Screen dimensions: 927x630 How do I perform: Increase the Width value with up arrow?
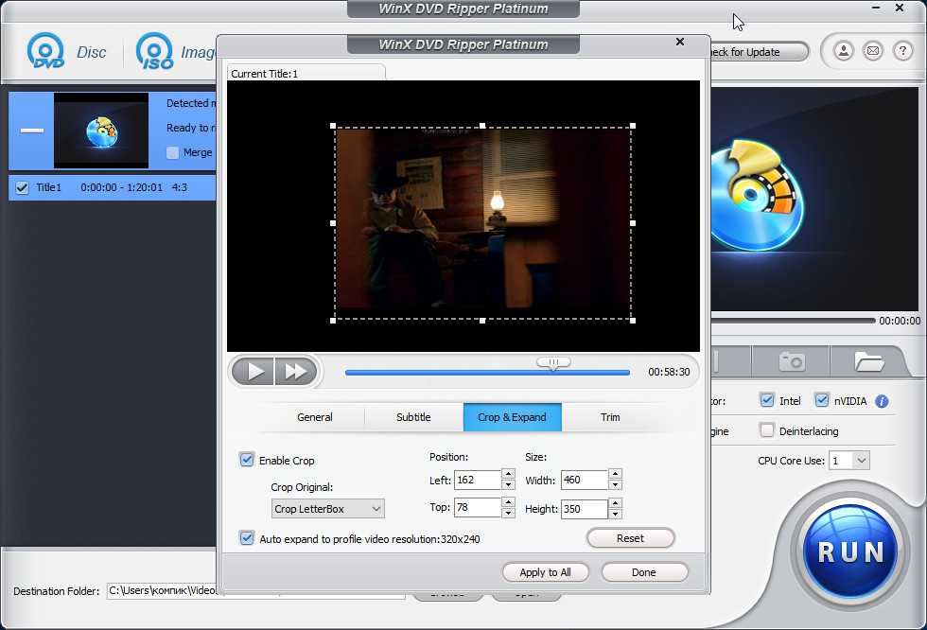click(x=615, y=475)
